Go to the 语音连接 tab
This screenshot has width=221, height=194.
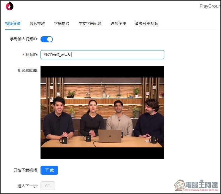pyautogui.click(x=118, y=24)
